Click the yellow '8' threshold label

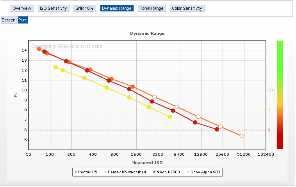[x=269, y=110]
